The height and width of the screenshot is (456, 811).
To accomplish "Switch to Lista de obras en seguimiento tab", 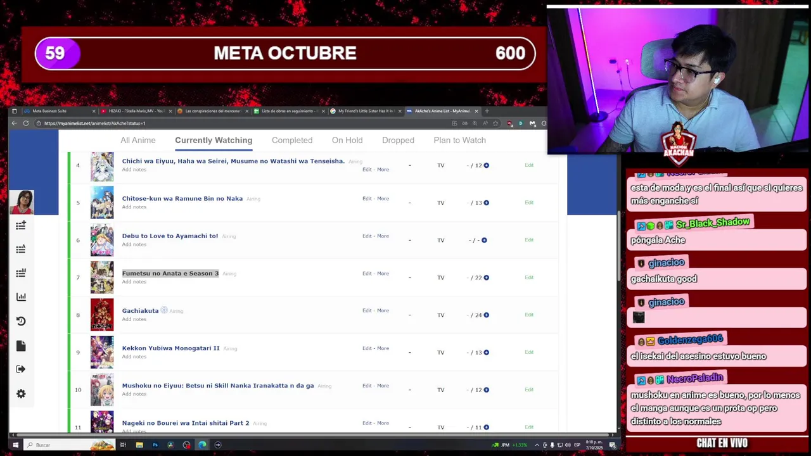I will (x=288, y=111).
